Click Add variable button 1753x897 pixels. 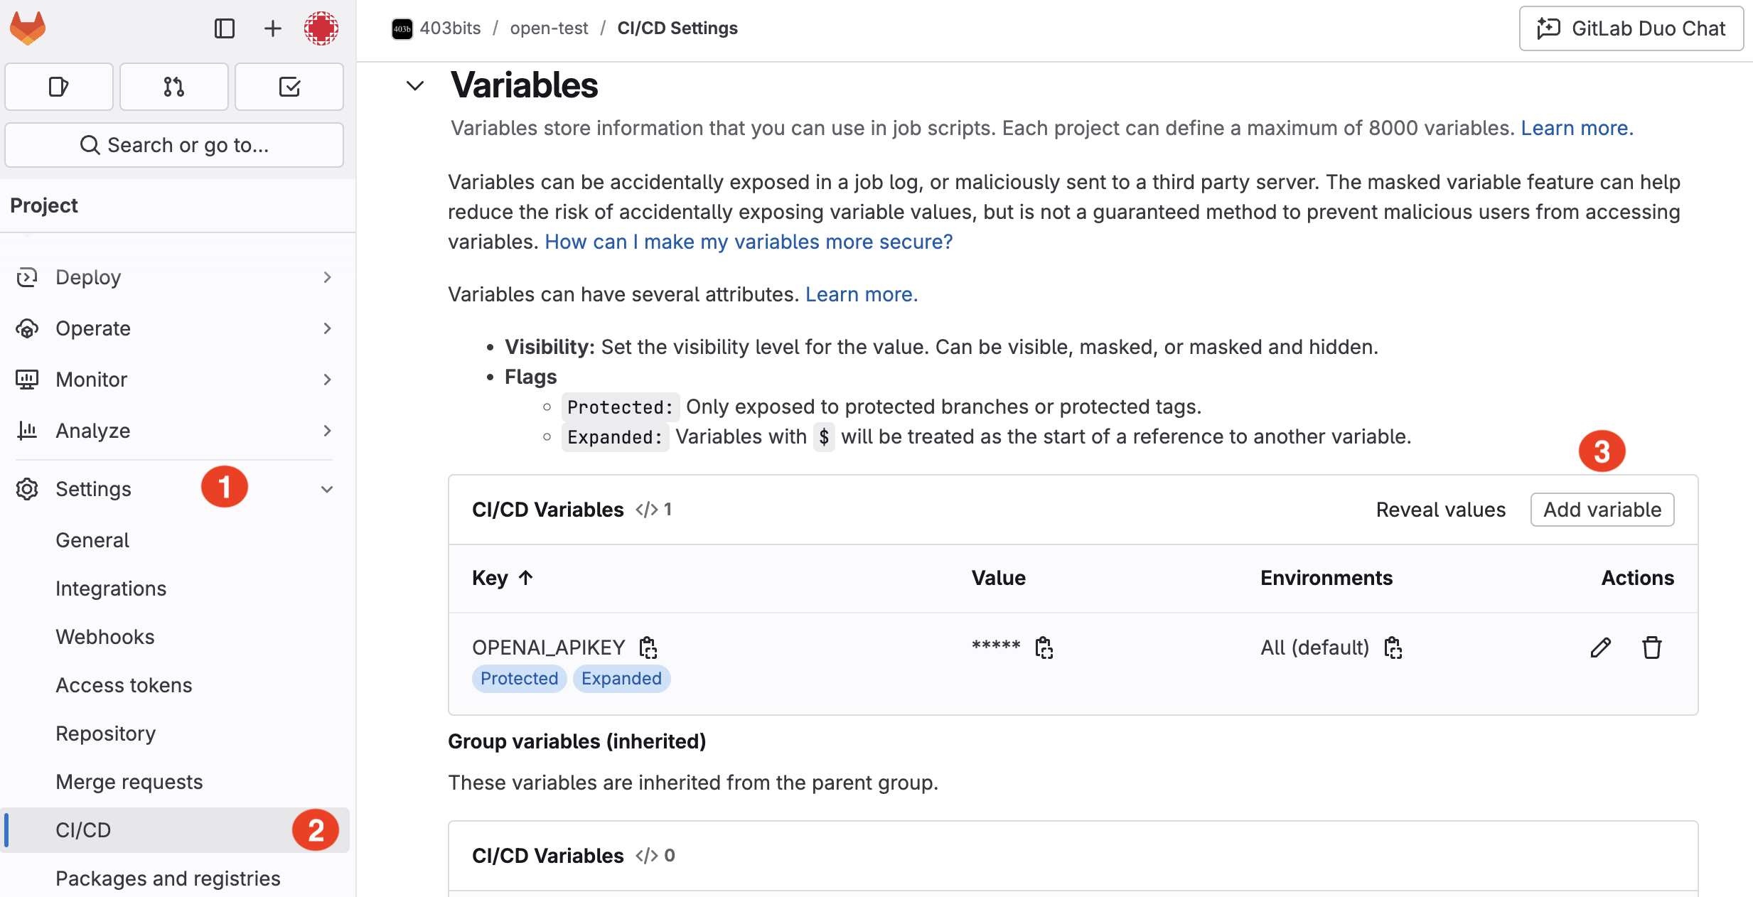pyautogui.click(x=1602, y=510)
